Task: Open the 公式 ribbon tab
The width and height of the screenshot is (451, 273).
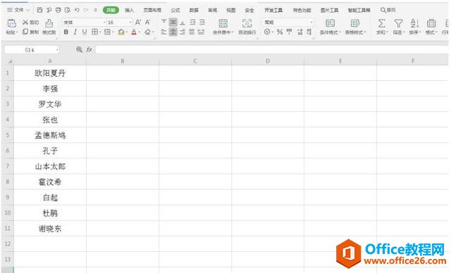Action: [175, 10]
